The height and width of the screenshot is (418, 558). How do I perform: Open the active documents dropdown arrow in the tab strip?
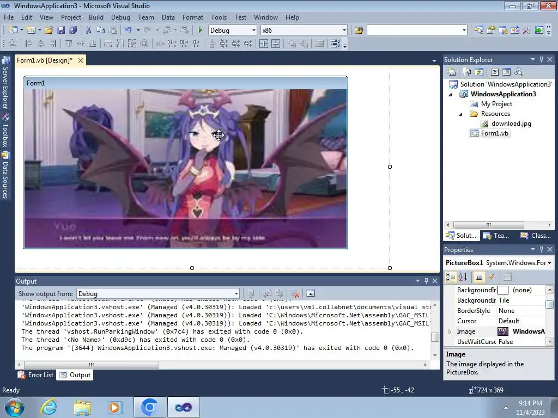click(x=434, y=61)
